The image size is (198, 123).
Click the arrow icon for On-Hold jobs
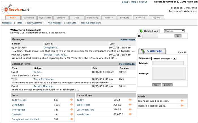click(x=71, y=114)
